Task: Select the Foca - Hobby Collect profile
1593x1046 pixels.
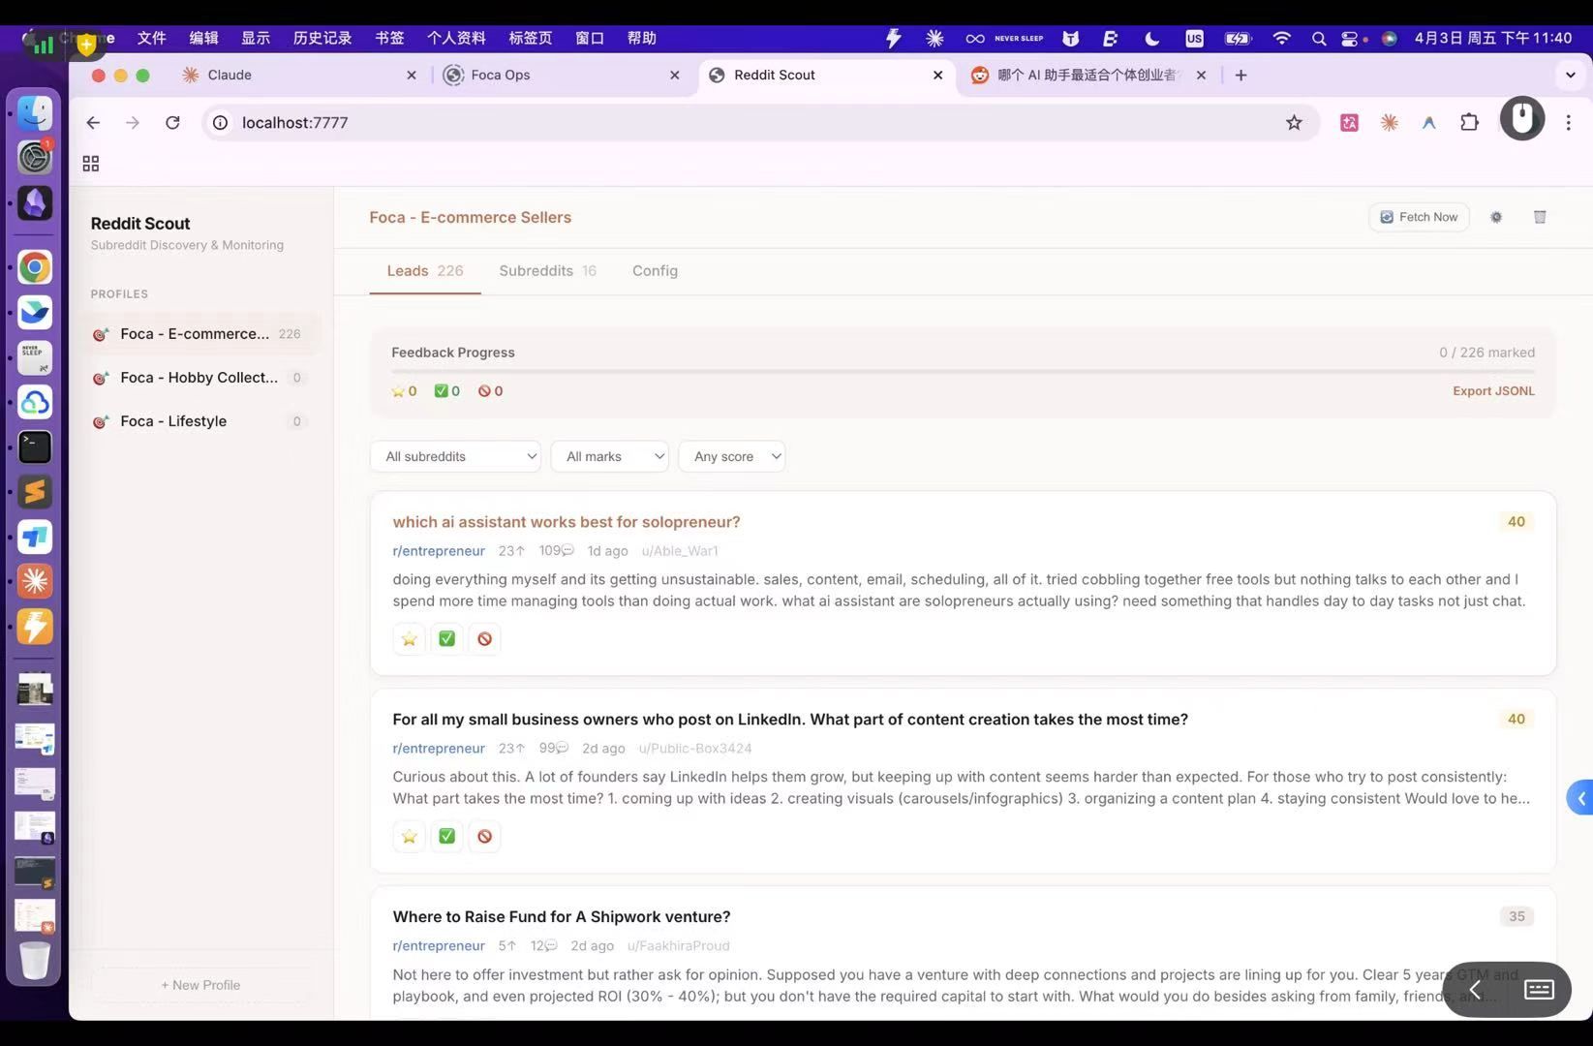Action: tap(199, 378)
